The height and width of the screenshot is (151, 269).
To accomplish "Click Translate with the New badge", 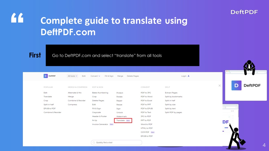I will point(123,120).
